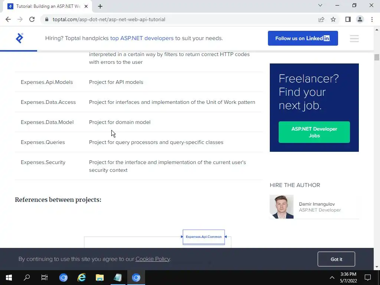Open Chrome's three-dot menu
This screenshot has width=380, height=285.
click(x=372, y=19)
